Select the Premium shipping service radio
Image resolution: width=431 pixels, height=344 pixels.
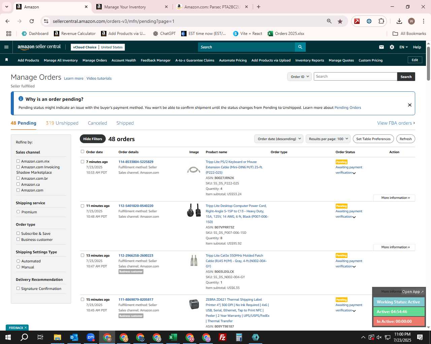pos(18,212)
